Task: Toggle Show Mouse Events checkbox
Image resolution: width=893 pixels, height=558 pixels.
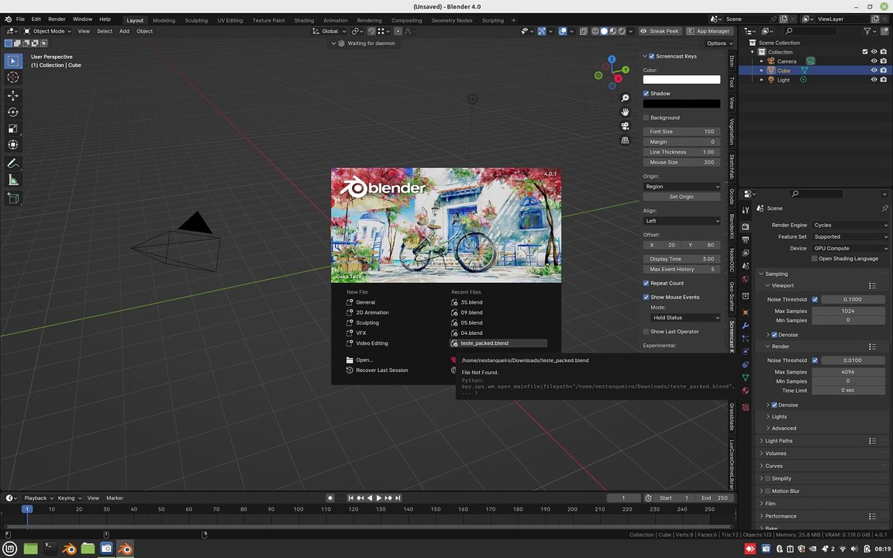Action: pyautogui.click(x=646, y=298)
